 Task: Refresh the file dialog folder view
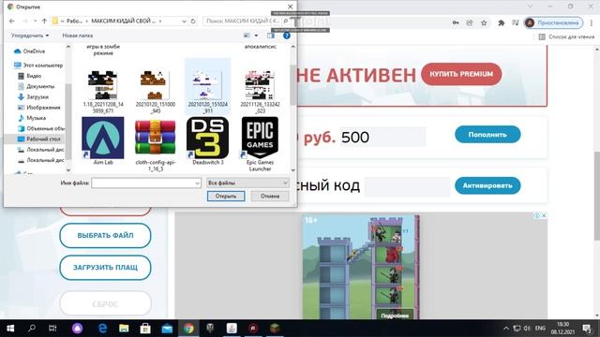click(x=193, y=21)
